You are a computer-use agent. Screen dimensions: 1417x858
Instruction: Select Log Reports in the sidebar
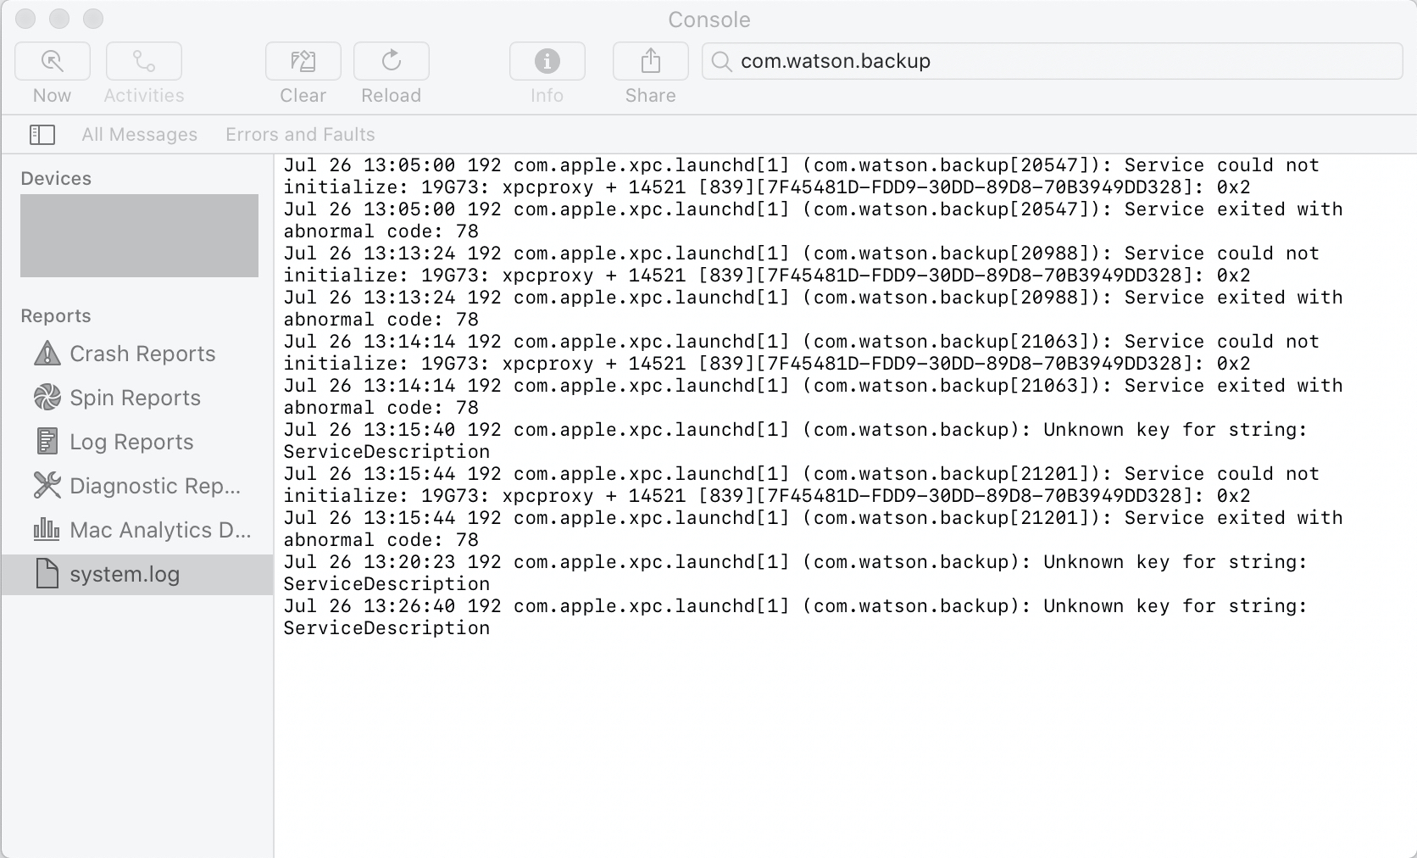[131, 442]
